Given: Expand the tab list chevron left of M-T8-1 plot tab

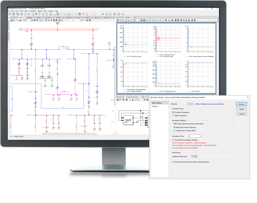Looking at the screenshot, I should tap(117, 18).
